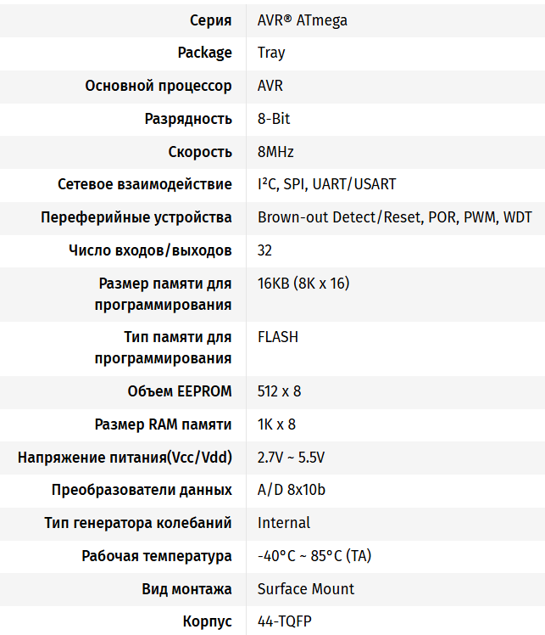Click the "-40°C ~ 85°C (TA)" value
Image resolution: width=545 pixels, height=635 pixels.
click(314, 556)
